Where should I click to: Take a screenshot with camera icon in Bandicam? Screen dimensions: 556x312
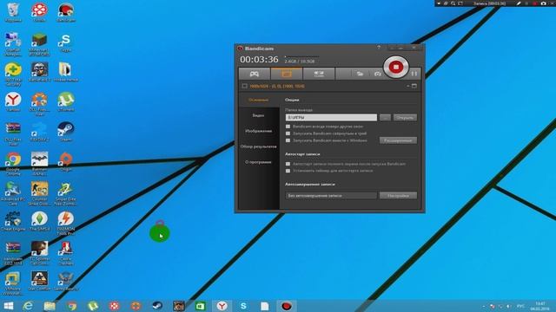tap(378, 74)
